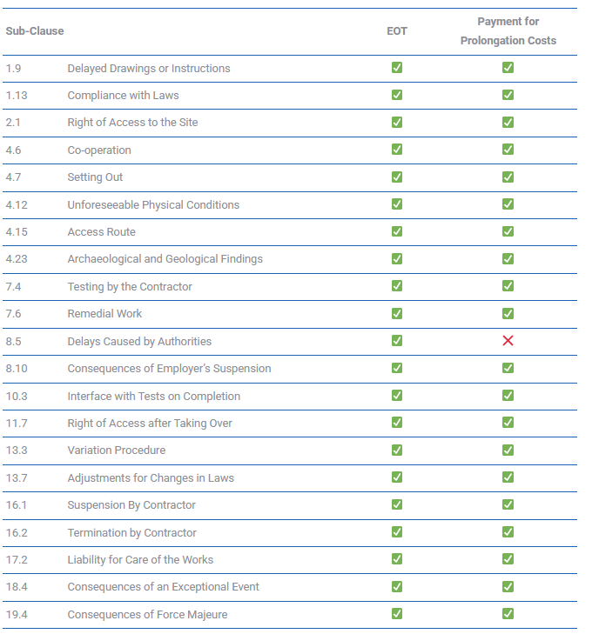
Task: Click Prolongation Costs checkmark for Consequences of Force Majeure
Action: 508,614
